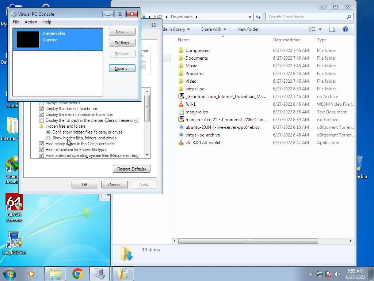Select Show hidden files, folders, and drives

click(48, 138)
